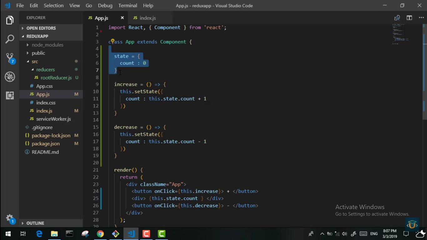The height and width of the screenshot is (240, 427).
Task: Open rootReducer.js in the explorer
Action: tap(51, 78)
